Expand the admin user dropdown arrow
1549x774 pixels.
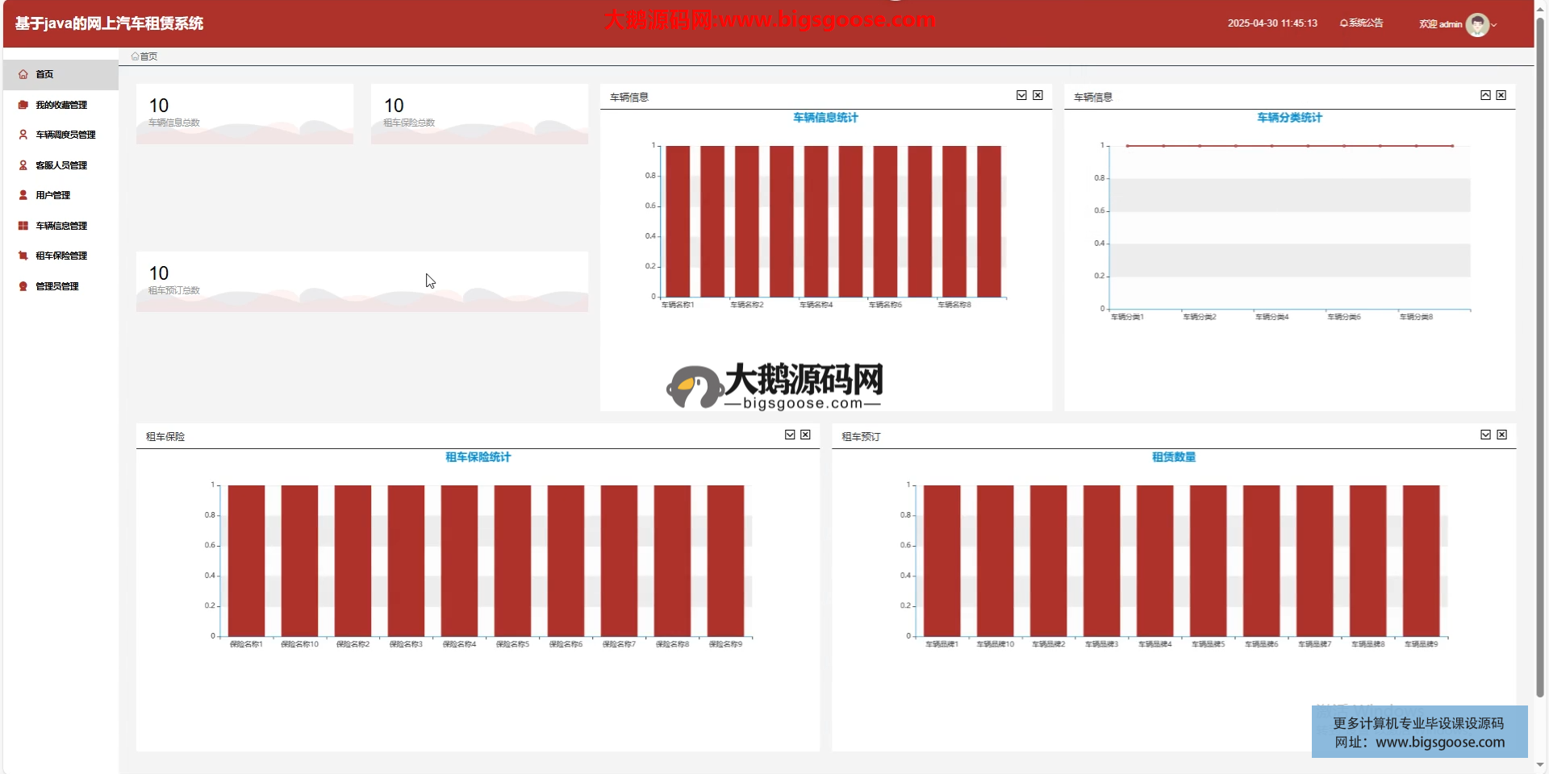[x=1494, y=25]
